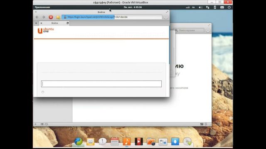Open the keyboard layout 'ru' indicator

[193, 7]
